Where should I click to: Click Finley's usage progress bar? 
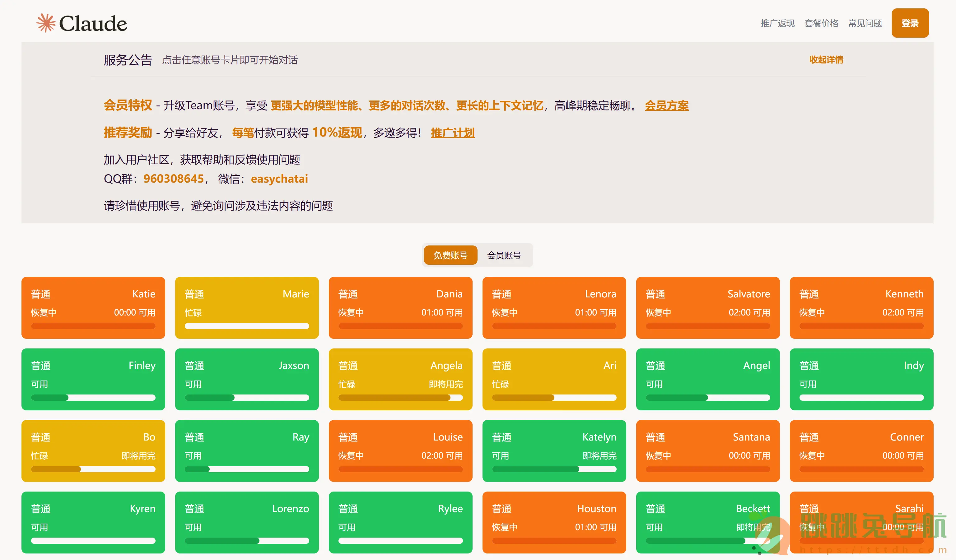[x=93, y=398]
